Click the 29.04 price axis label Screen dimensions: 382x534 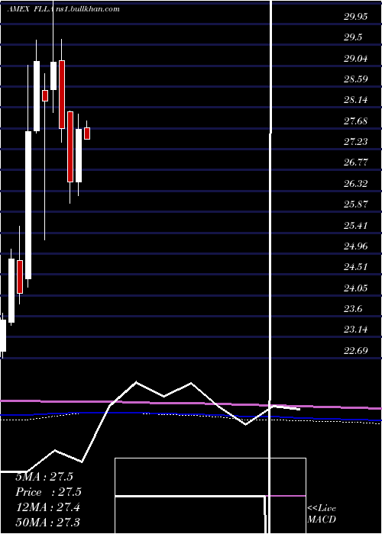(x=355, y=59)
